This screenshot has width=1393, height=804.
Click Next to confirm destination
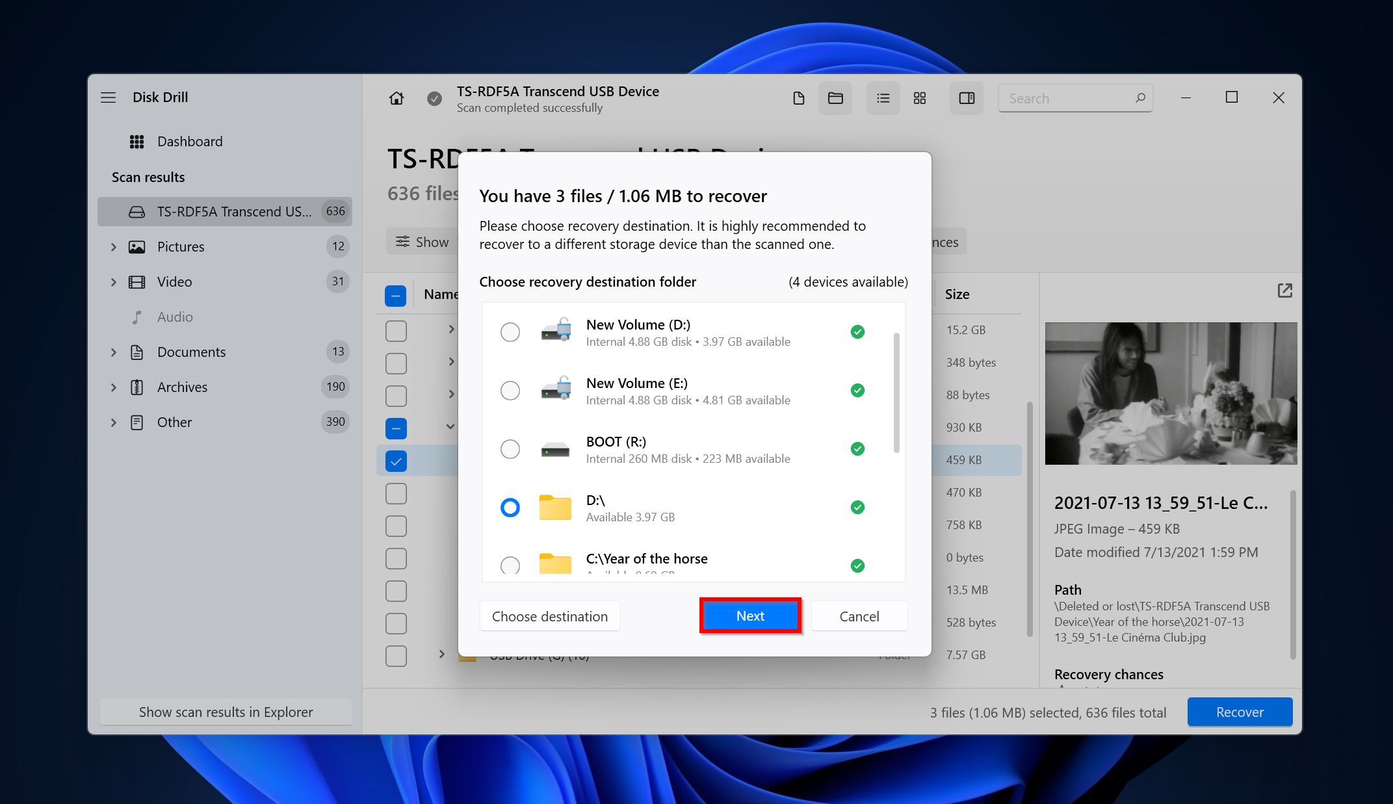(750, 616)
